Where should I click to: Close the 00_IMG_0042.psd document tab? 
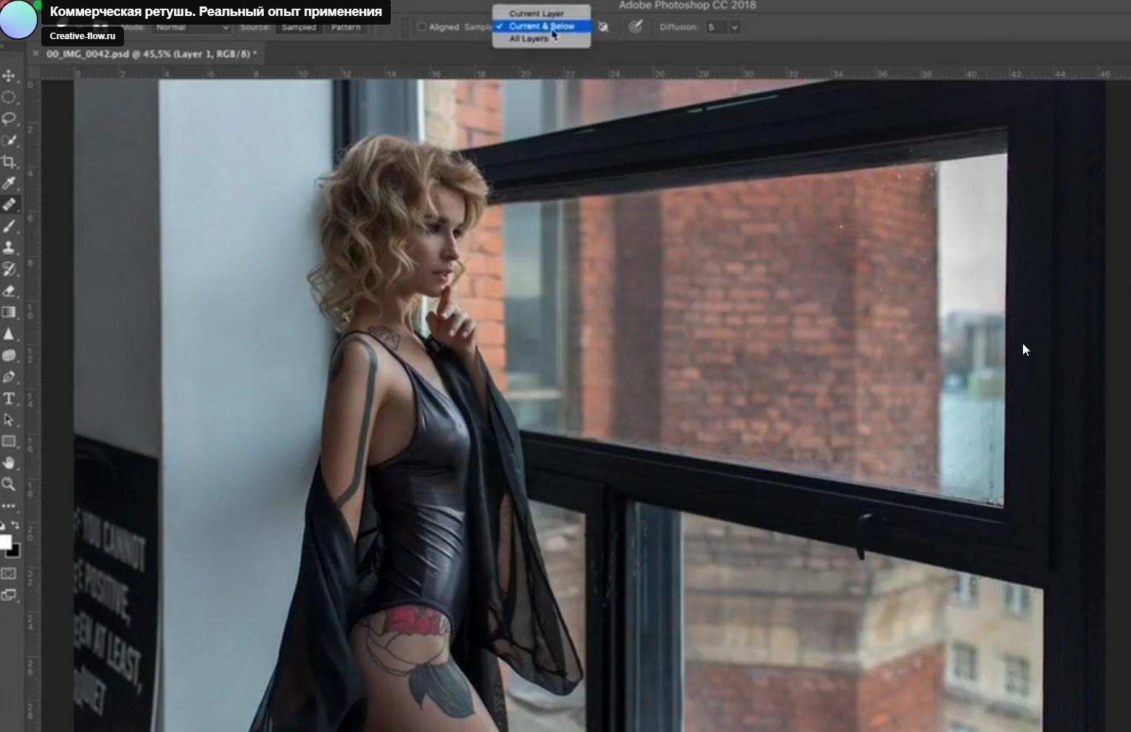pyautogui.click(x=36, y=54)
